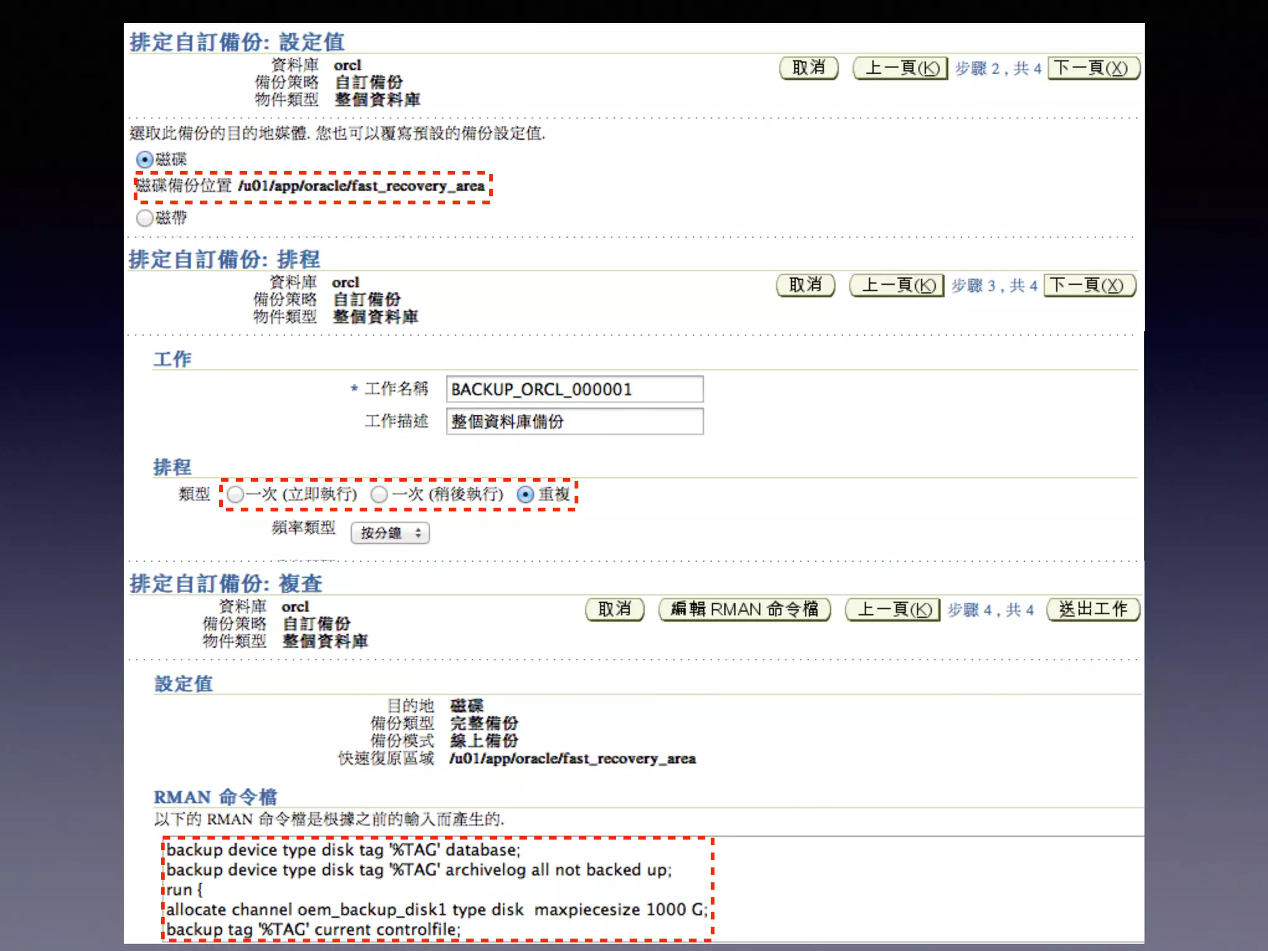Click the 編輯 RMAN 命令檔 button

pos(744,610)
